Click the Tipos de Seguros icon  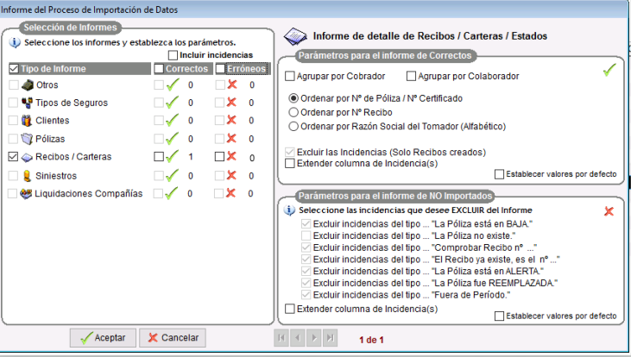point(27,103)
